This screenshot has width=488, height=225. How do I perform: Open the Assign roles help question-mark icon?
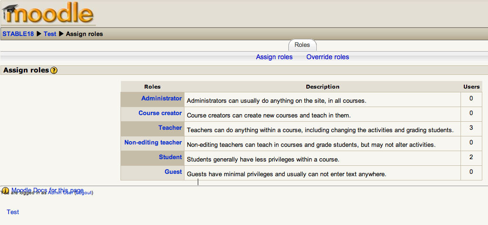tap(54, 70)
